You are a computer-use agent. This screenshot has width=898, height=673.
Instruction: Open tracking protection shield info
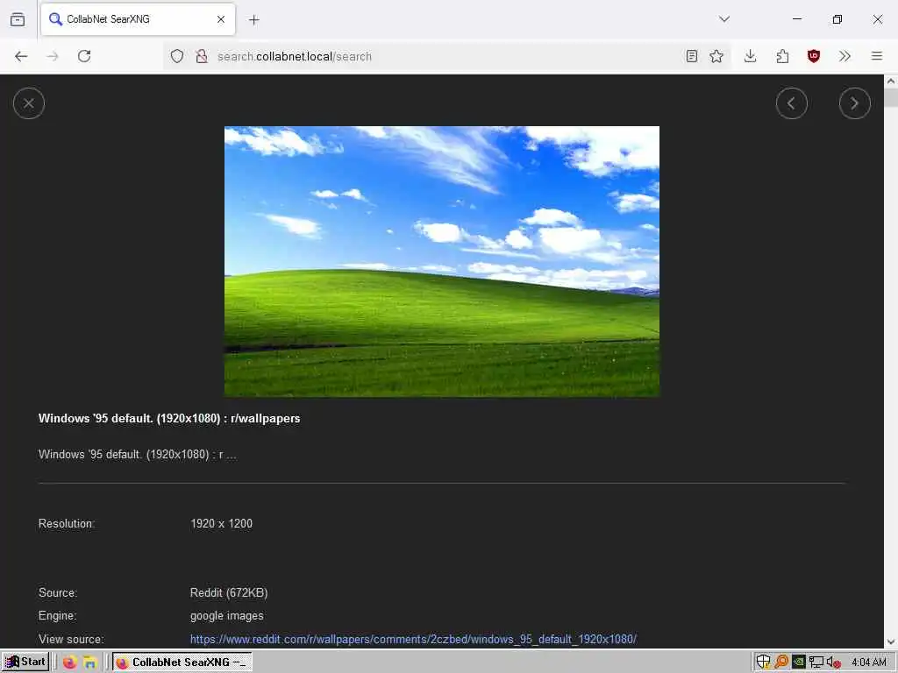point(177,56)
